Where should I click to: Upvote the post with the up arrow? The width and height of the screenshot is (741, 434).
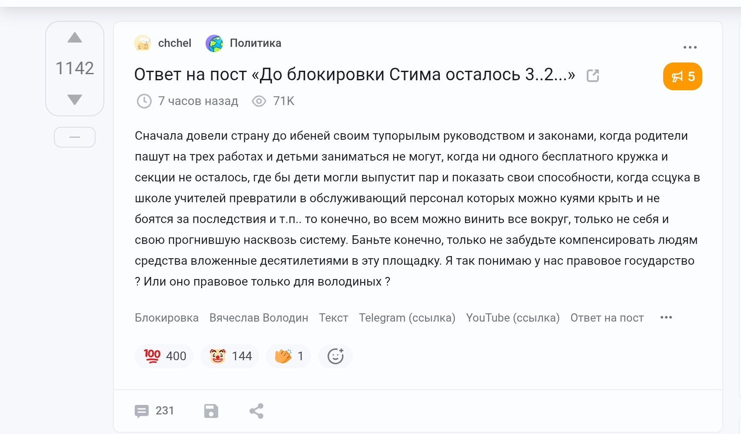[75, 38]
